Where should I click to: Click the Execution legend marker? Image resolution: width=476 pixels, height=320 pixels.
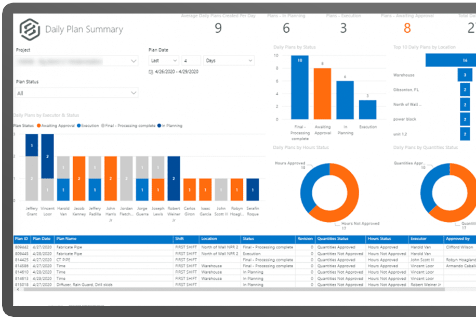78,125
